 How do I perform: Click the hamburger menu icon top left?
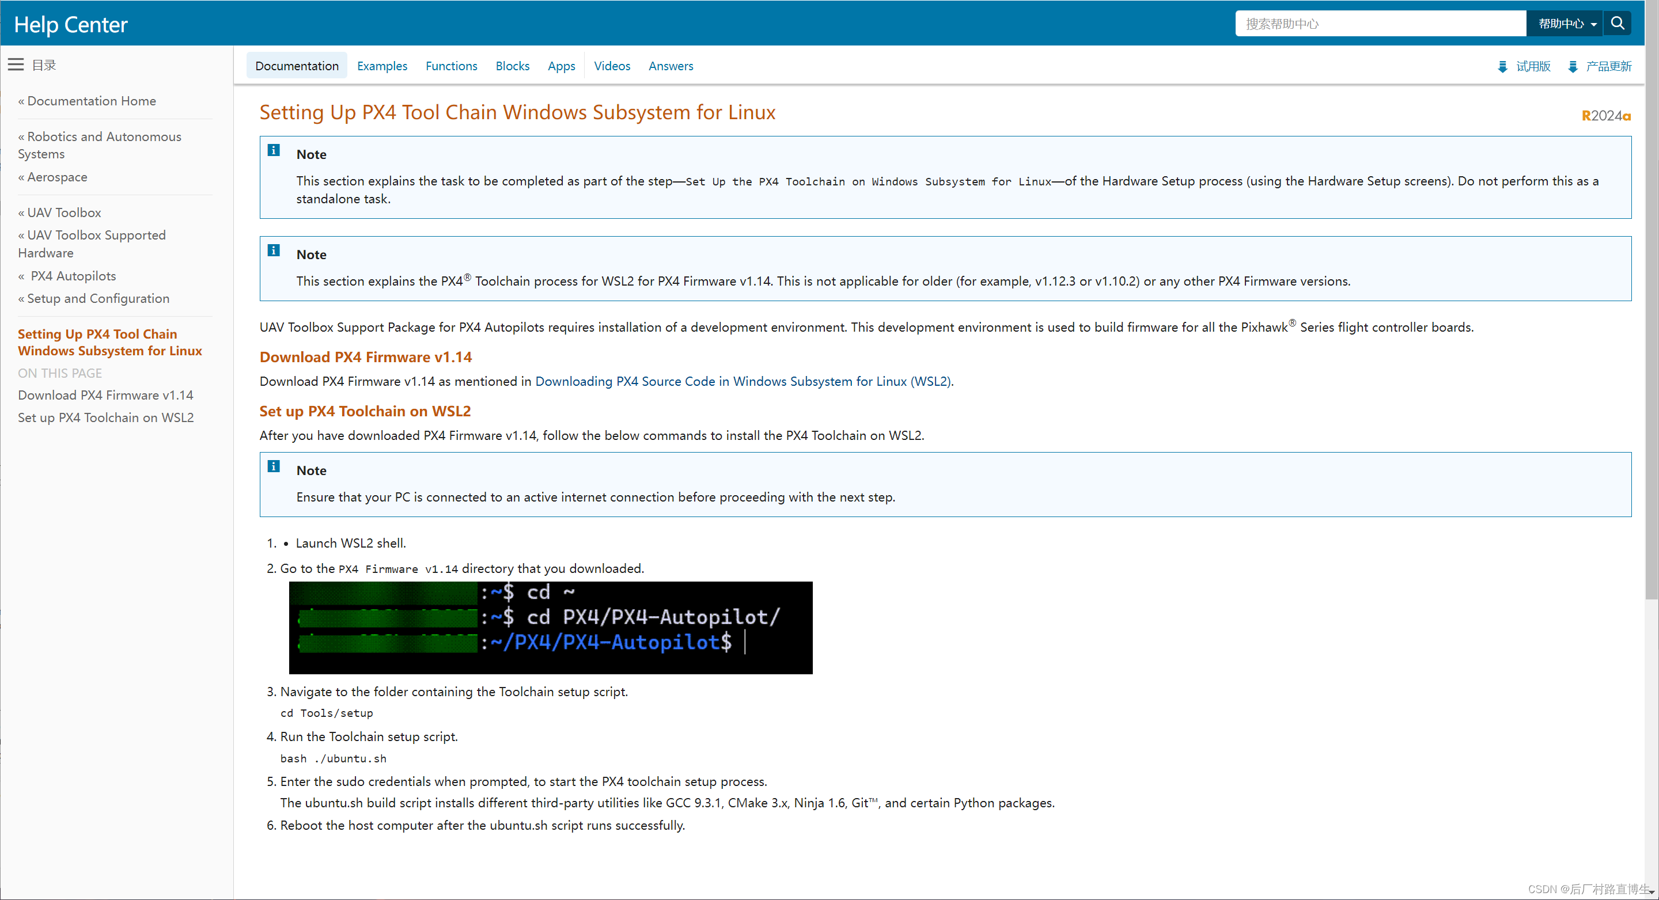[x=16, y=64]
